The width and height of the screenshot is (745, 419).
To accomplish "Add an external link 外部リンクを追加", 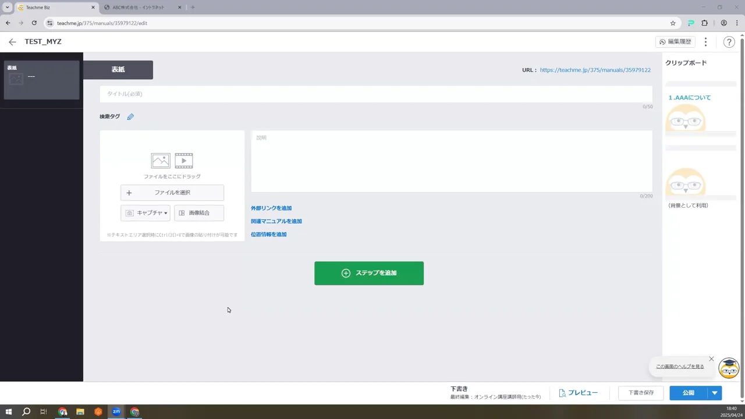I will click(271, 208).
